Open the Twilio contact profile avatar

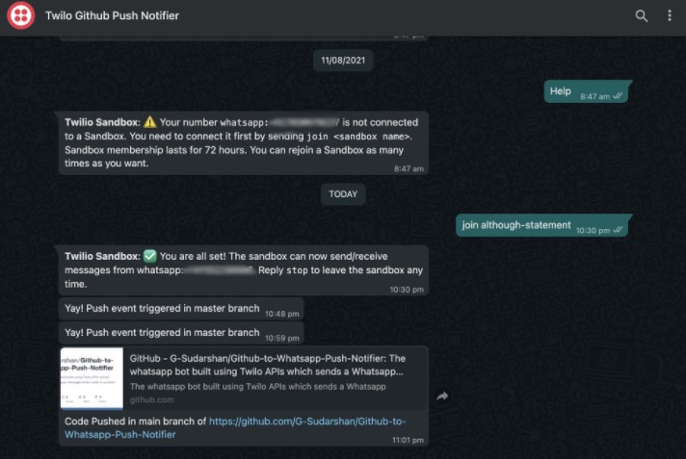pos(20,15)
